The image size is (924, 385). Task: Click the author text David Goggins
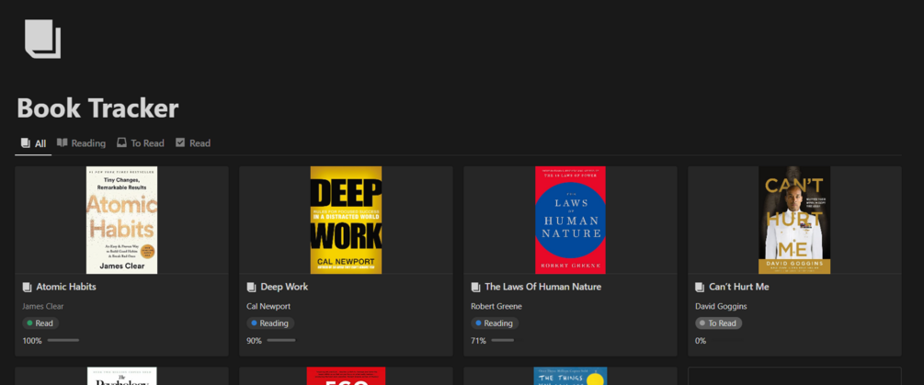(x=722, y=306)
